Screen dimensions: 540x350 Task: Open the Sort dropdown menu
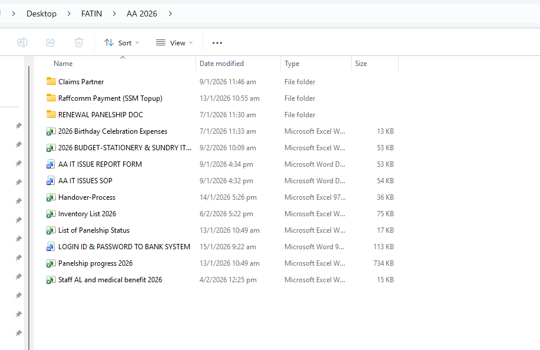point(122,42)
